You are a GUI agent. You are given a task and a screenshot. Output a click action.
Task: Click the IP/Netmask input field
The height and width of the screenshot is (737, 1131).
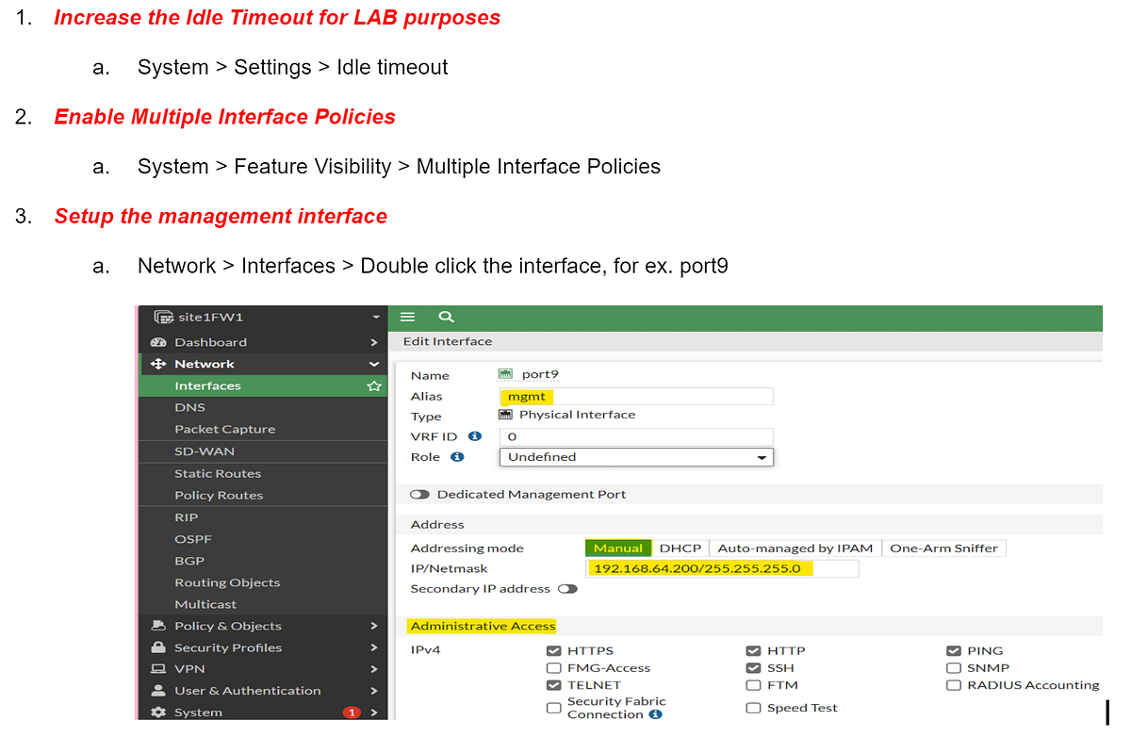(x=722, y=568)
